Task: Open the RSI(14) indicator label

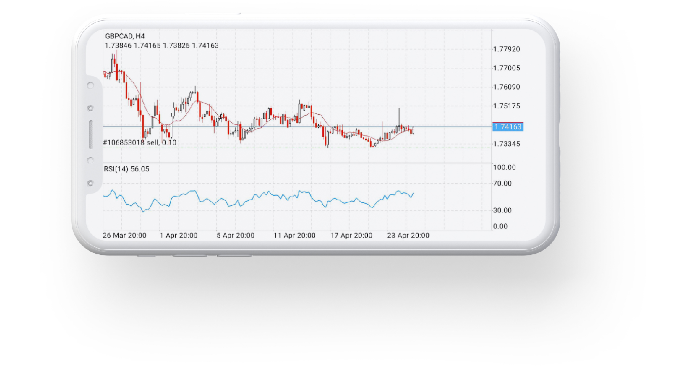Action: click(x=126, y=169)
